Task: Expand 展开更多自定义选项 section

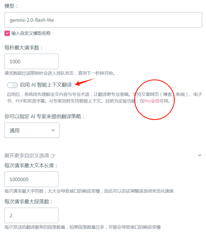Action: coord(27,156)
